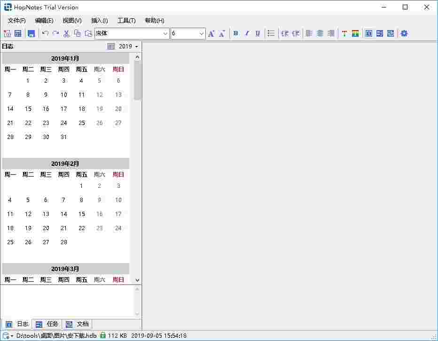Toggle bold formatting
The image size is (438, 341).
(x=235, y=33)
